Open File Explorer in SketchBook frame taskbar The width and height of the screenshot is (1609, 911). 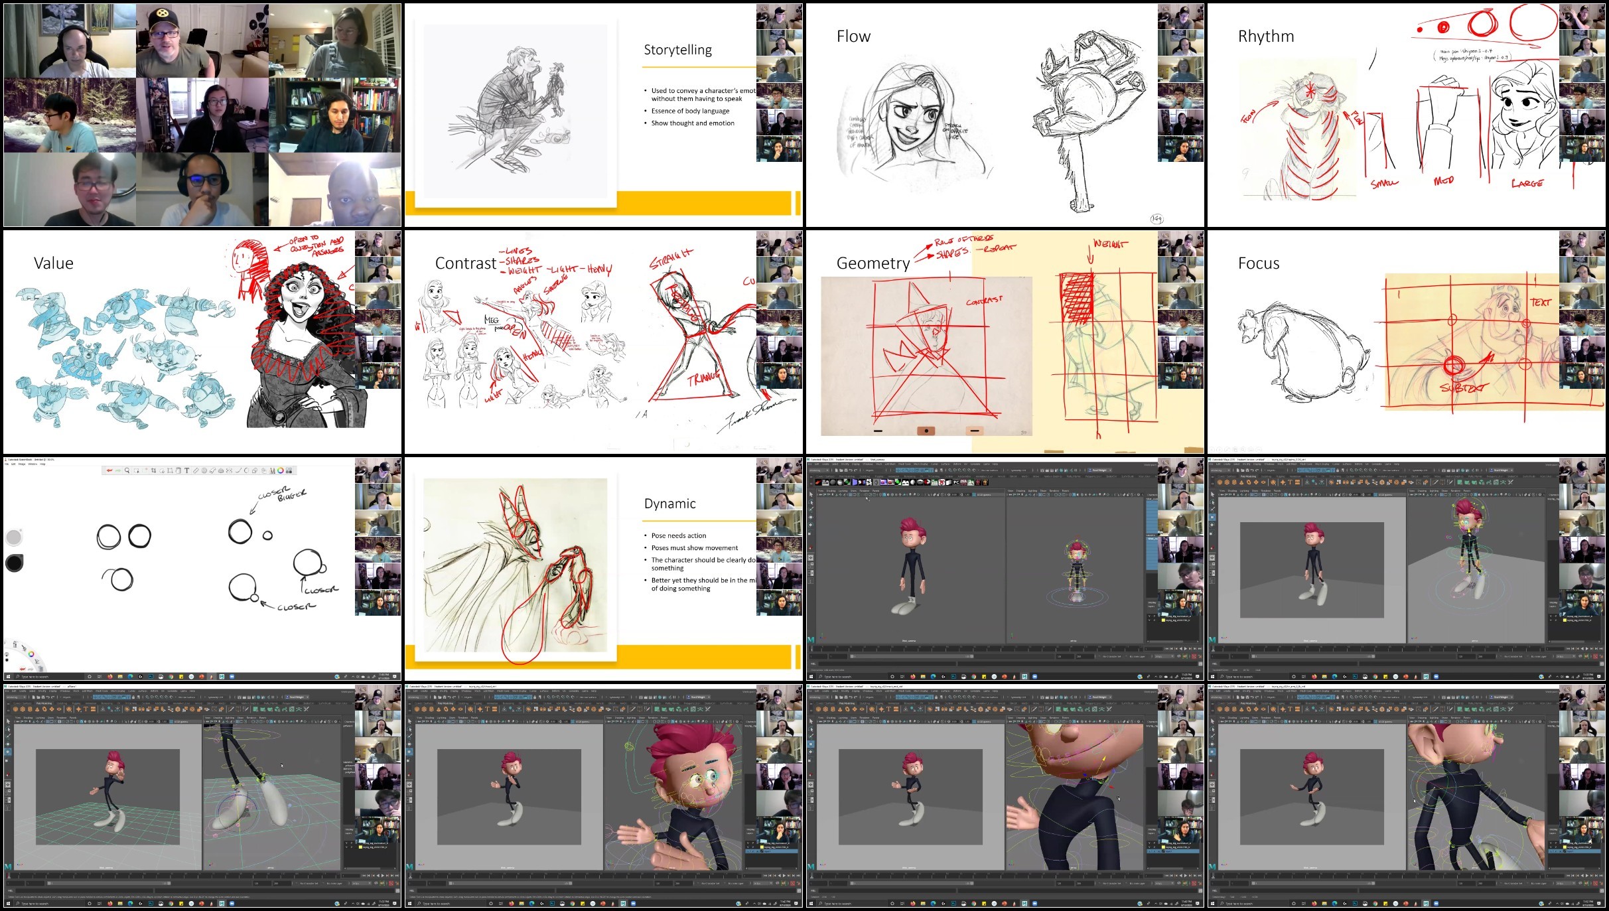coord(120,677)
